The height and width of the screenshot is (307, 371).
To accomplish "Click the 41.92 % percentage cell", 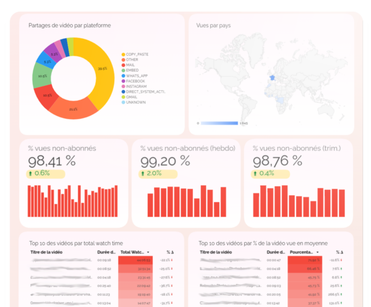I will tap(305, 295).
